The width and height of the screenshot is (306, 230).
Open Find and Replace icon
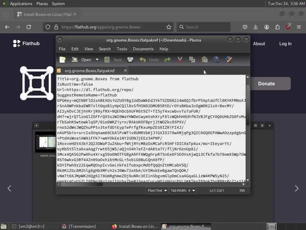pos(229,60)
